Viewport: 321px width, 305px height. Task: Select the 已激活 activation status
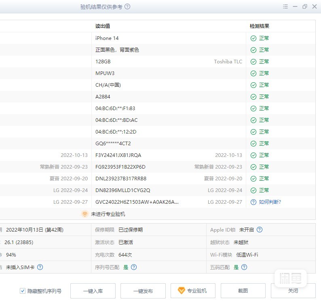pyautogui.click(x=126, y=242)
